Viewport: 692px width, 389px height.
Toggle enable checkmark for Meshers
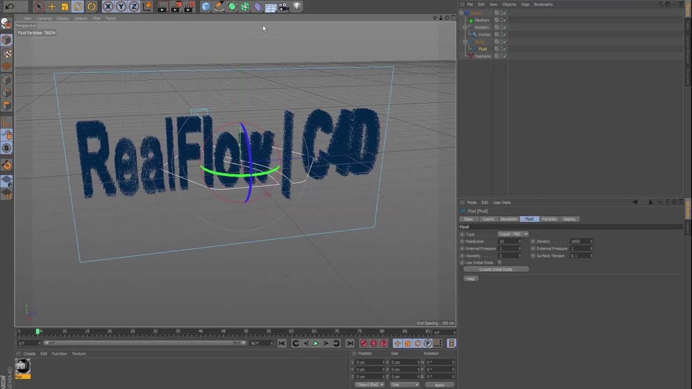click(504, 20)
